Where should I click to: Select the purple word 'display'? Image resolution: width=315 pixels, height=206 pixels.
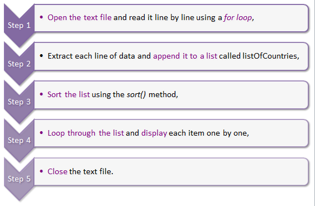[x=154, y=133]
